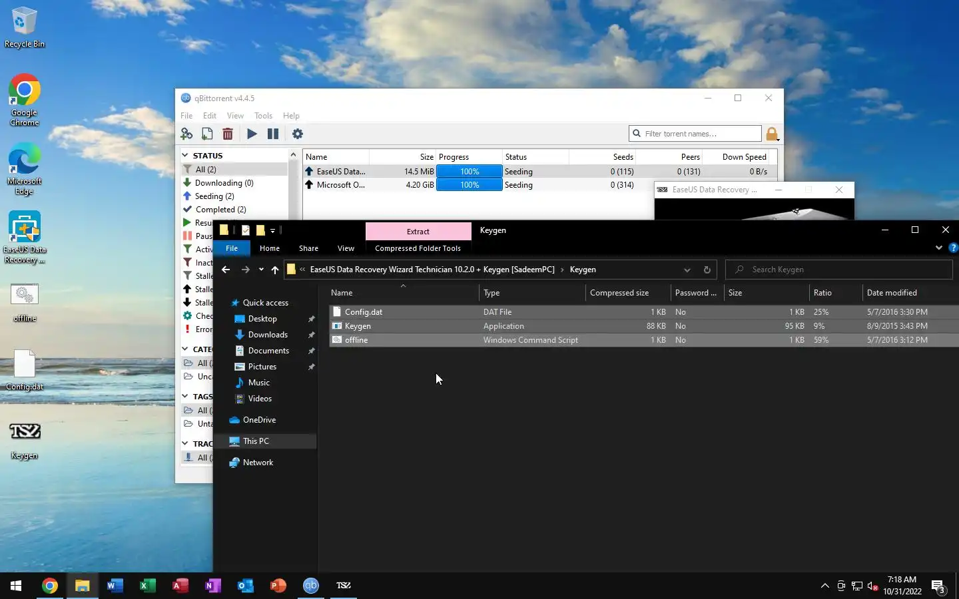The width and height of the screenshot is (959, 599).
Task: Show hidden icons in system tray
Action: 824,586
